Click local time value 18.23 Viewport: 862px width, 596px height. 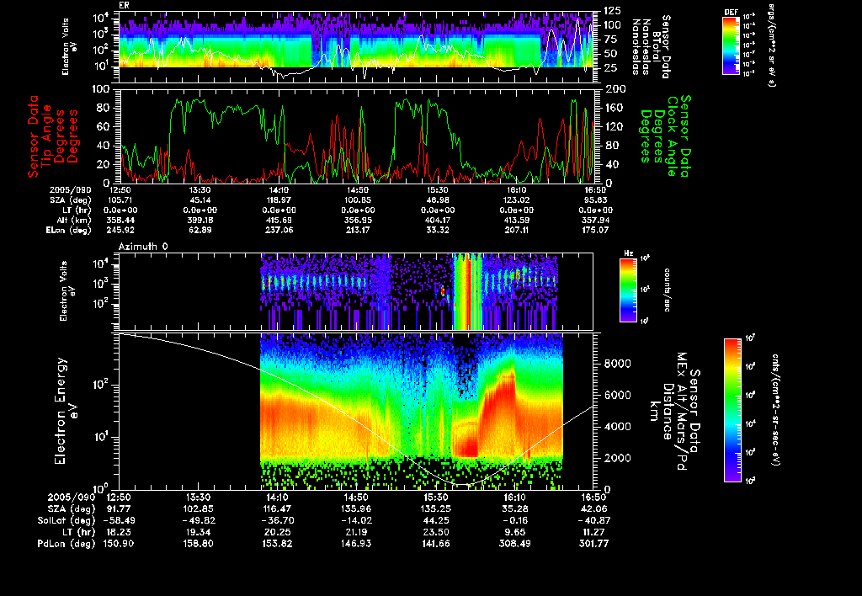pos(120,532)
